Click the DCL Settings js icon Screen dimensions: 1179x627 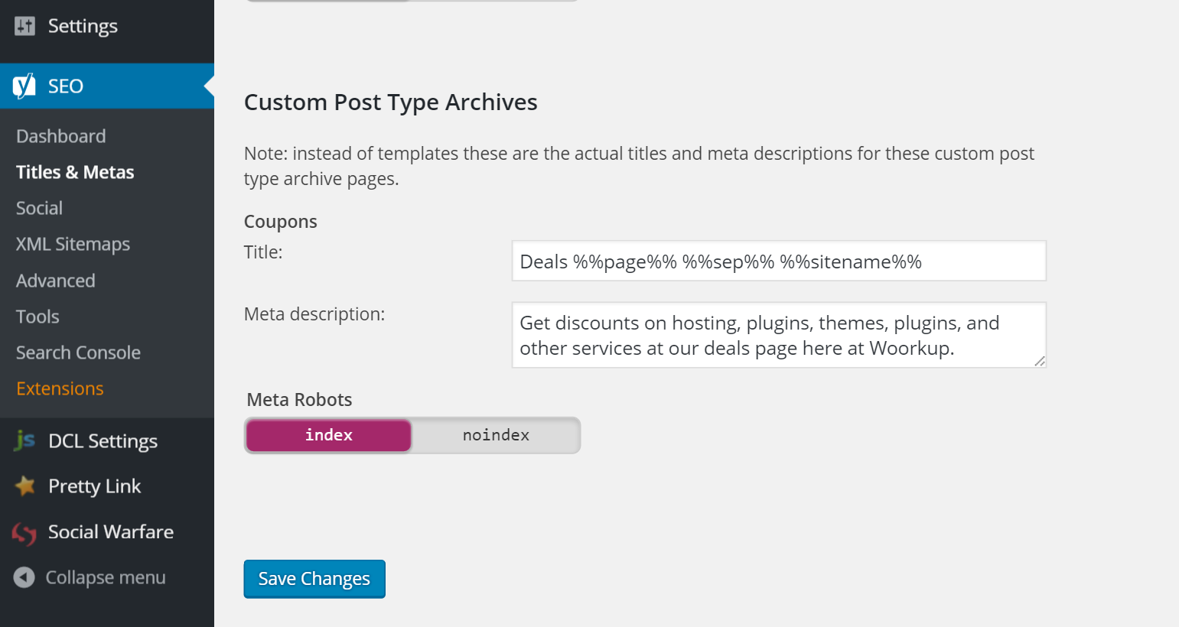[x=24, y=440]
